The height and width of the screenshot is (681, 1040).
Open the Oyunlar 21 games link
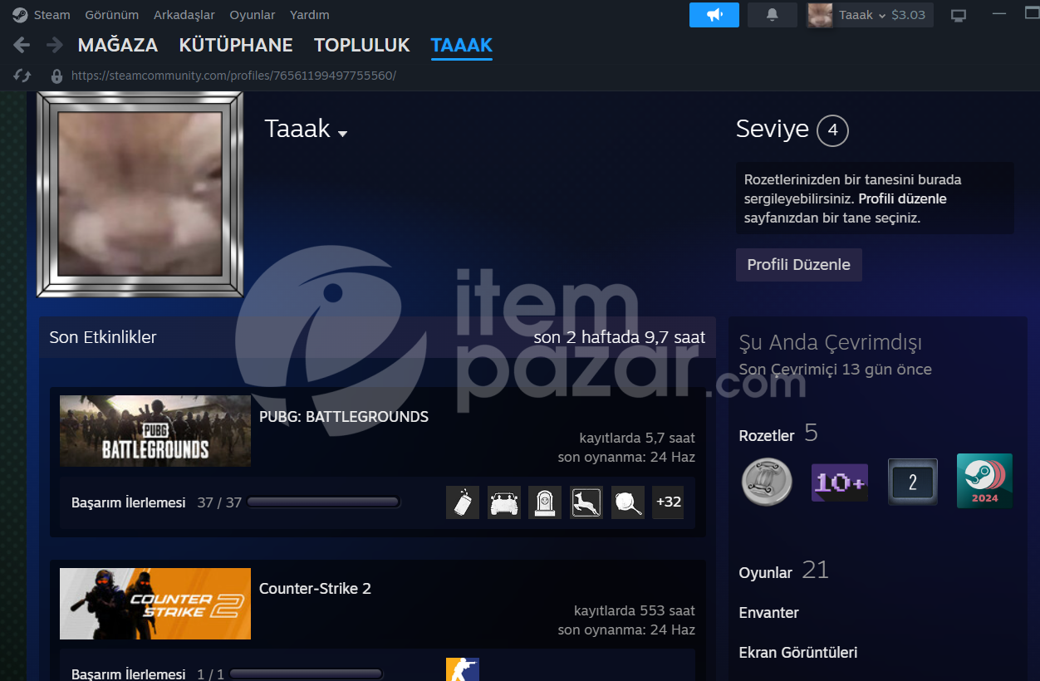click(x=784, y=571)
